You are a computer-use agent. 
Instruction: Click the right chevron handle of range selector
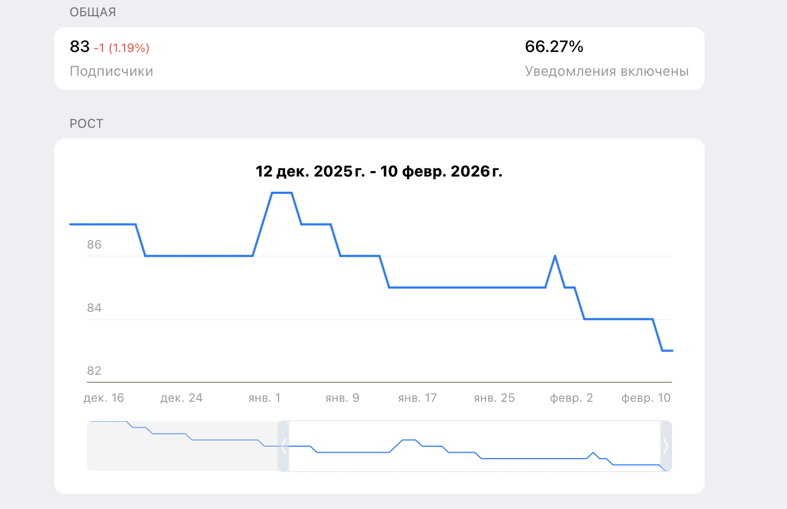(666, 446)
